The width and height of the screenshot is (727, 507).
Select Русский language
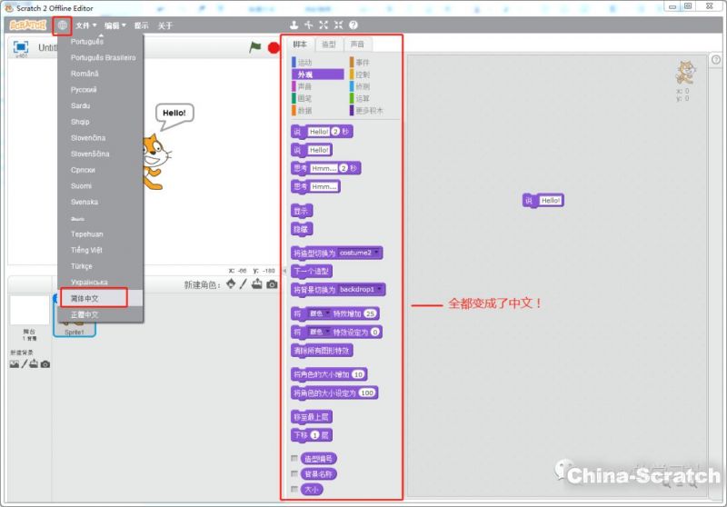(100, 89)
